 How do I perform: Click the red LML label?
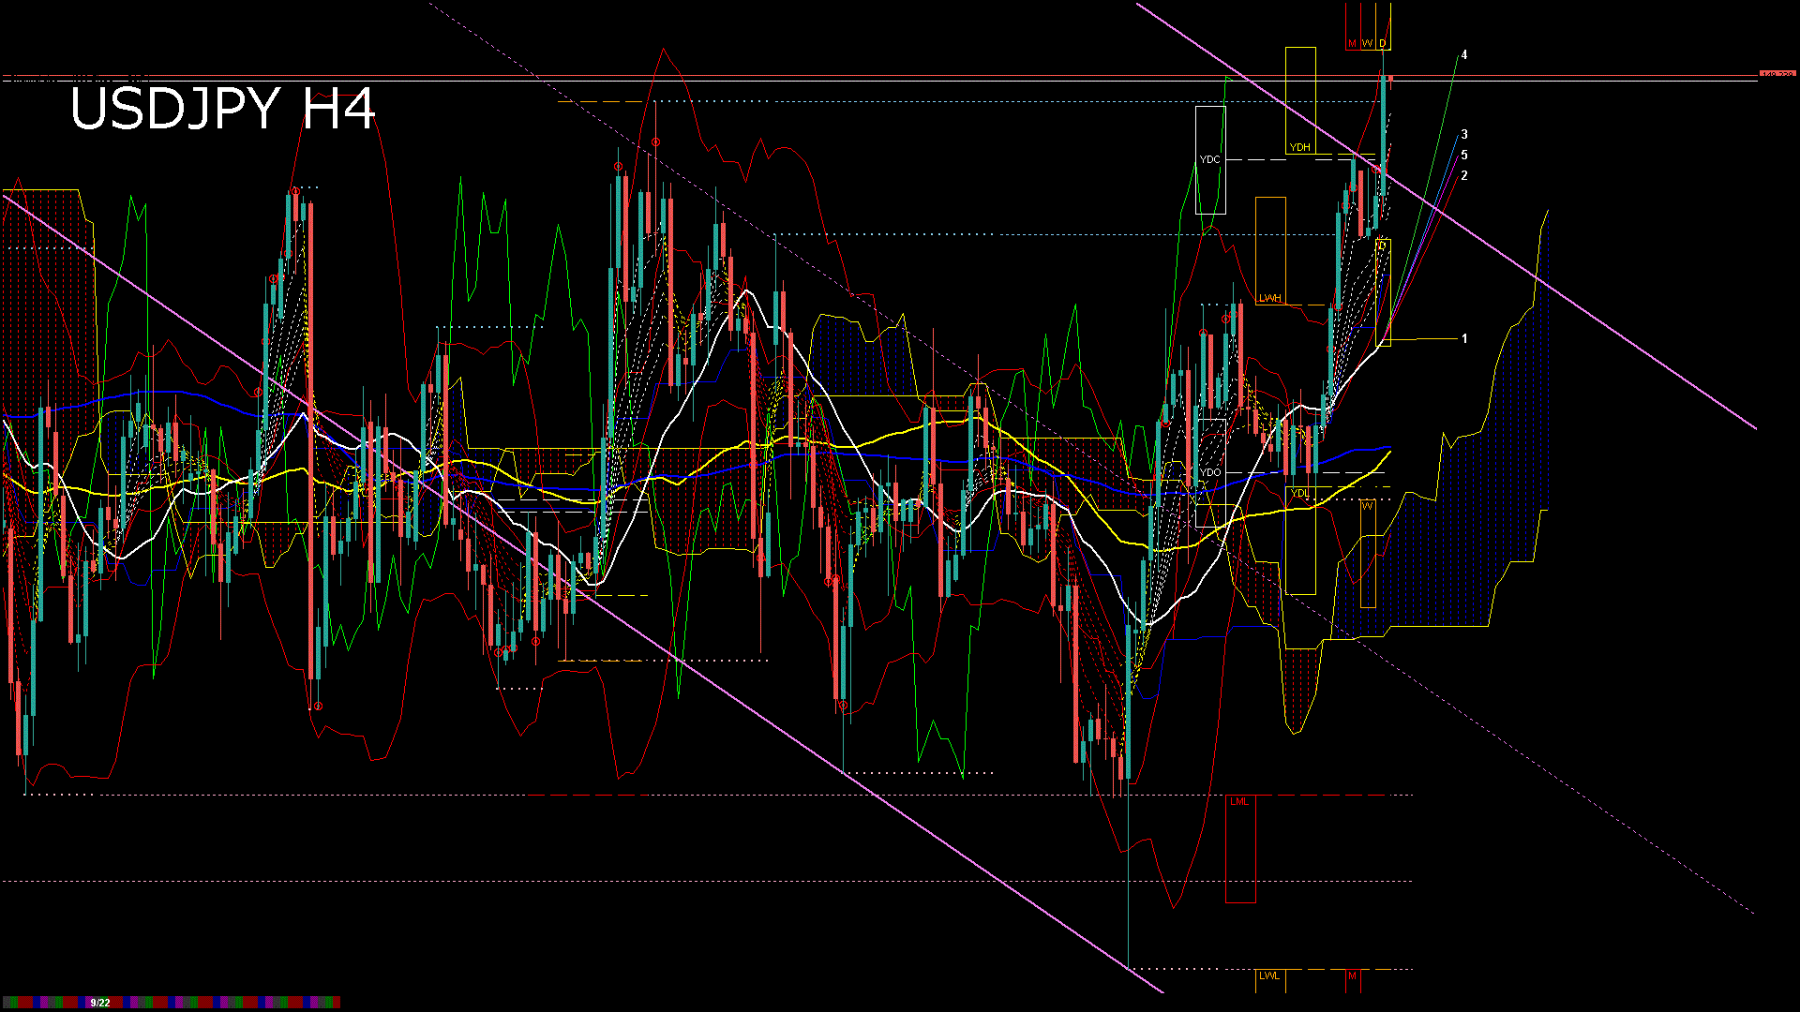pyautogui.click(x=1239, y=802)
